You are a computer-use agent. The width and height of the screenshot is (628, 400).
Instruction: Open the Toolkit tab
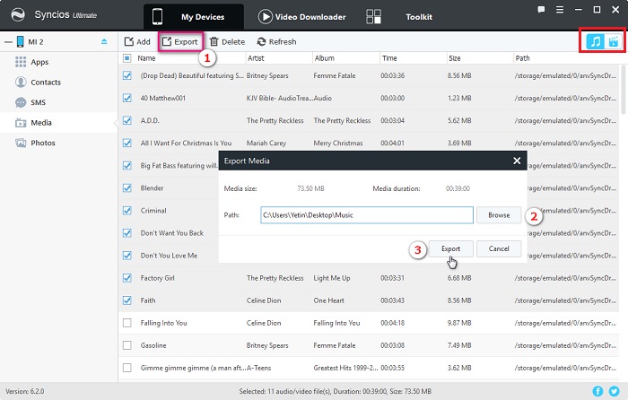(399, 17)
